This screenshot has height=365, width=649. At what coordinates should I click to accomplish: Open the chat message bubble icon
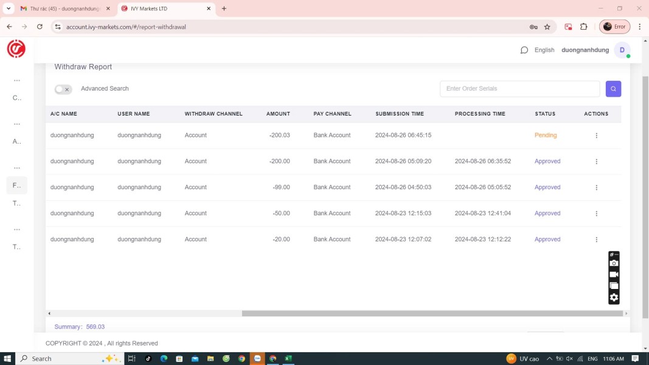[x=524, y=50]
